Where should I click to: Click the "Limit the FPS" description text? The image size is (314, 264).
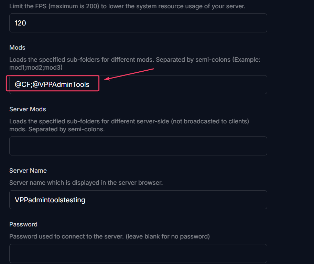coord(127,6)
